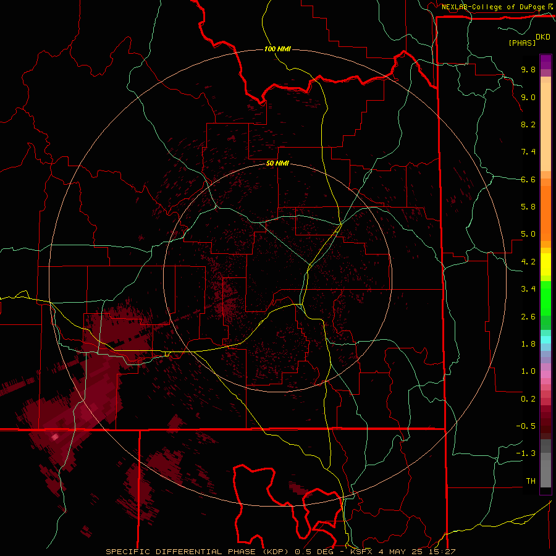This screenshot has width=556, height=556.
Task: Click the 9.8 value on color scale
Action: point(528,70)
